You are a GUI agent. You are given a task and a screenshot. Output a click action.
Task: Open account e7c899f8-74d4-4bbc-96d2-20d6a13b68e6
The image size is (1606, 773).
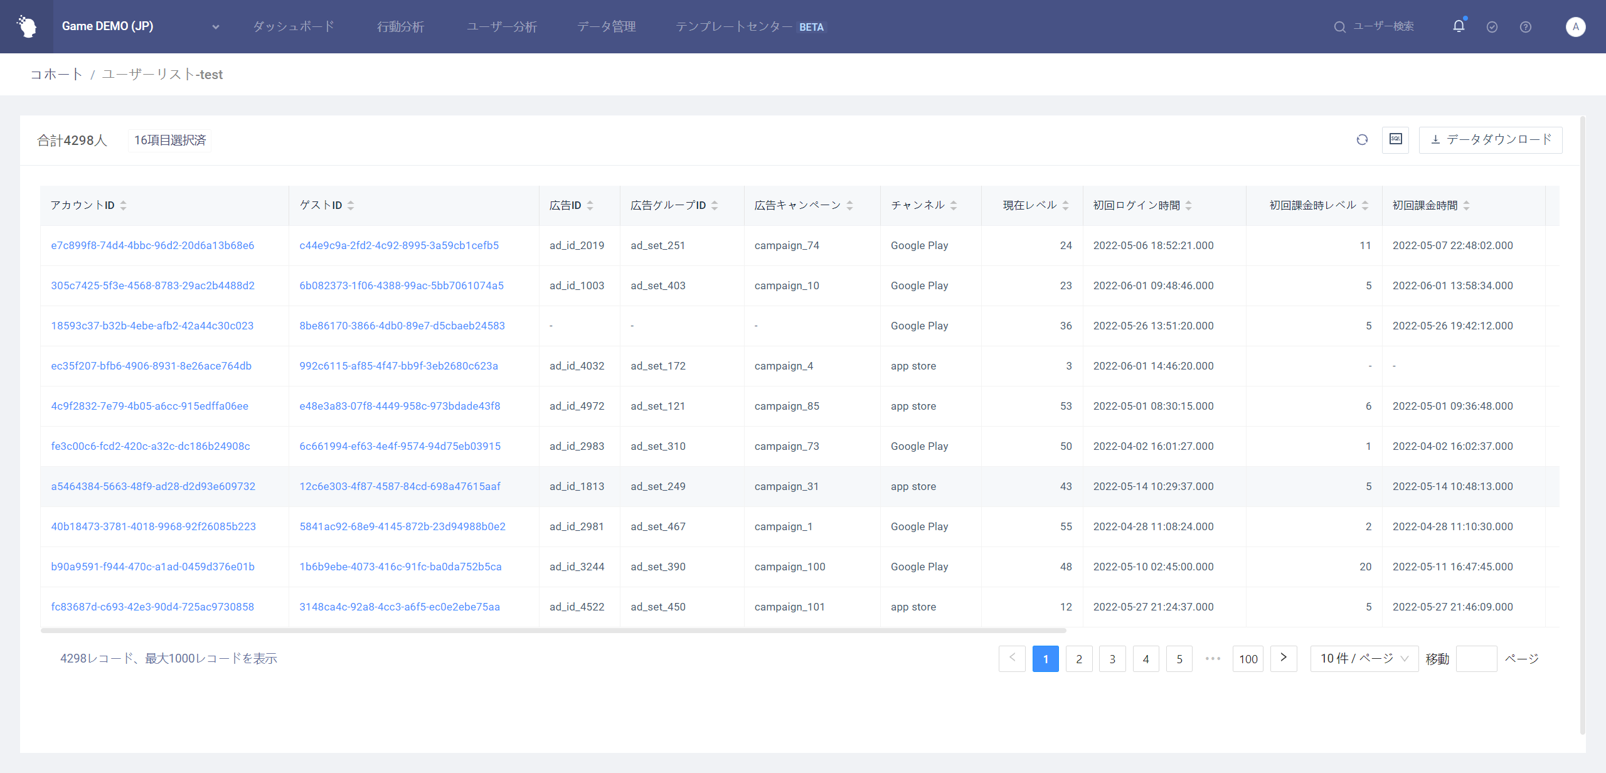tap(152, 245)
